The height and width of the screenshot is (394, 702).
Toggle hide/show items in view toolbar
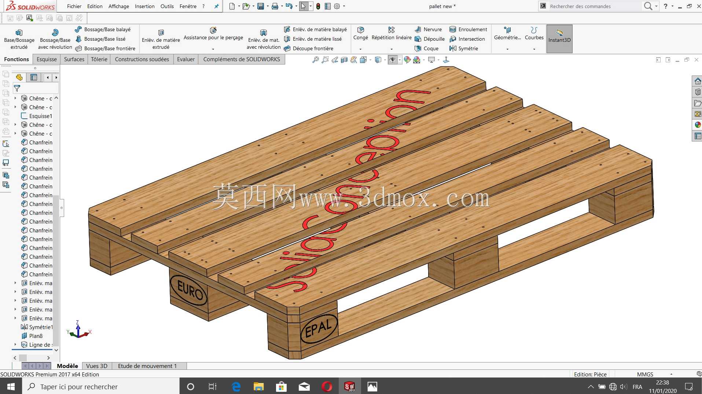(x=393, y=60)
